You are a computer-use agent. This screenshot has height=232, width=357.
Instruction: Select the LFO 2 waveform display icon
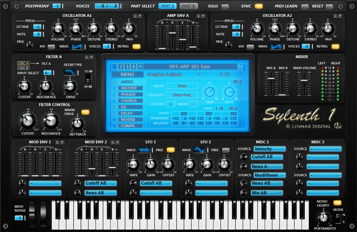(x=200, y=150)
